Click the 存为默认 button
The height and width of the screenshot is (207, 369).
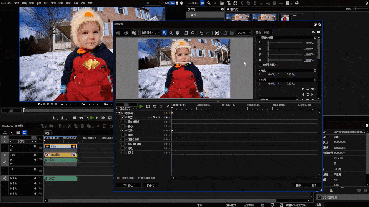pyautogui.click(x=128, y=186)
